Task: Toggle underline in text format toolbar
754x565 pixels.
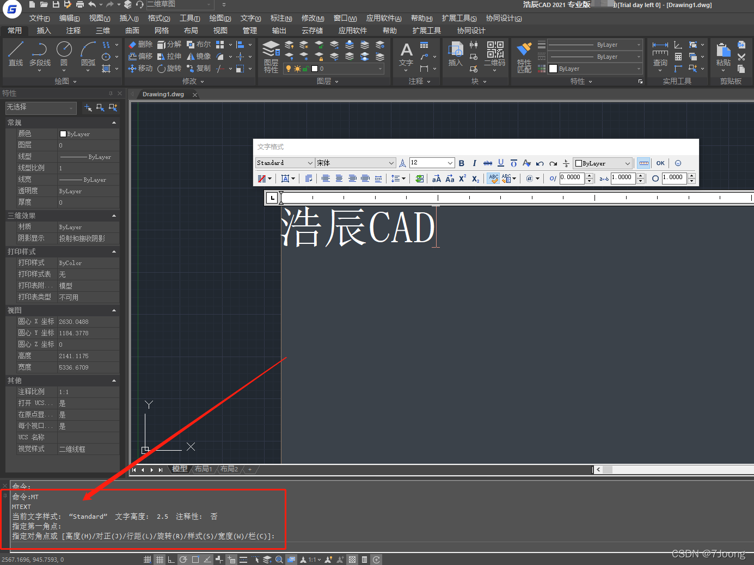Action: (x=501, y=163)
